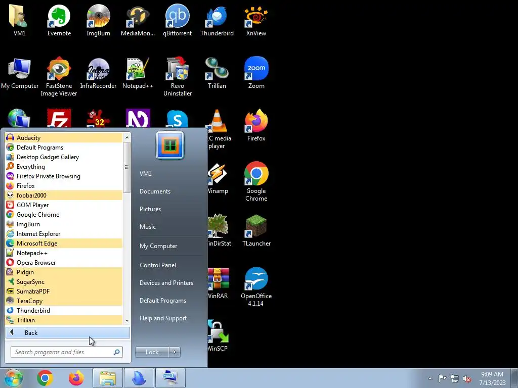Open Pidgin from programs list
The height and width of the screenshot is (388, 518).
[x=64, y=272]
